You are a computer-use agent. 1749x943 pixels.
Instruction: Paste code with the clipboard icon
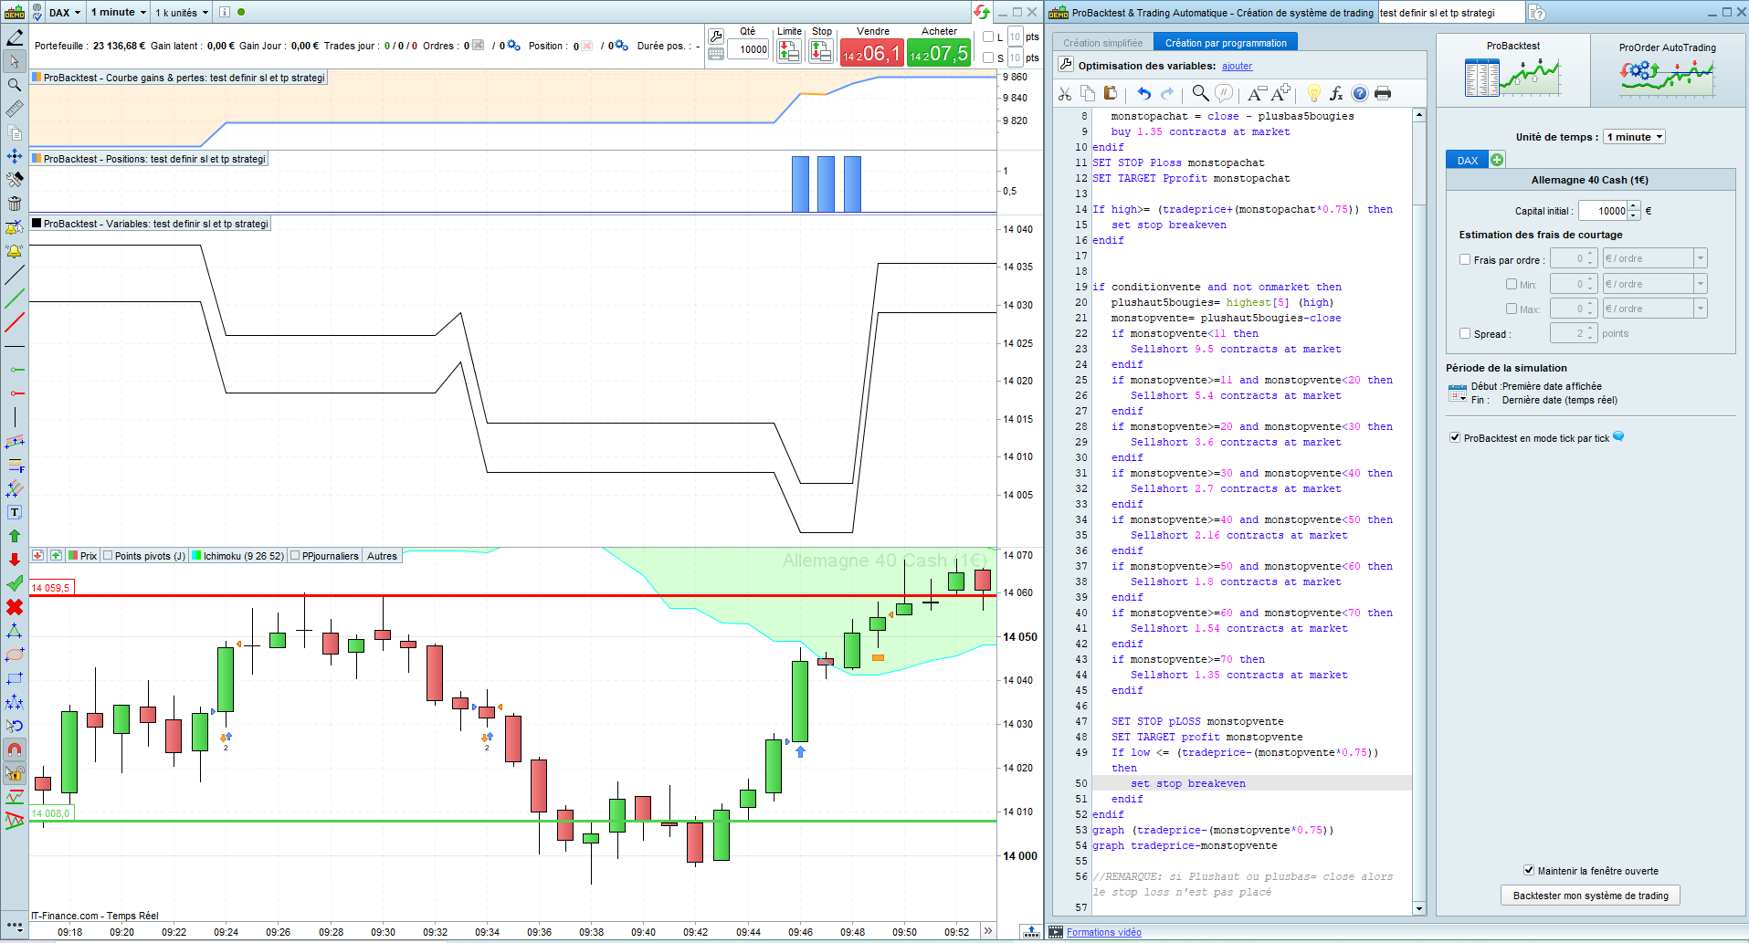(1111, 93)
